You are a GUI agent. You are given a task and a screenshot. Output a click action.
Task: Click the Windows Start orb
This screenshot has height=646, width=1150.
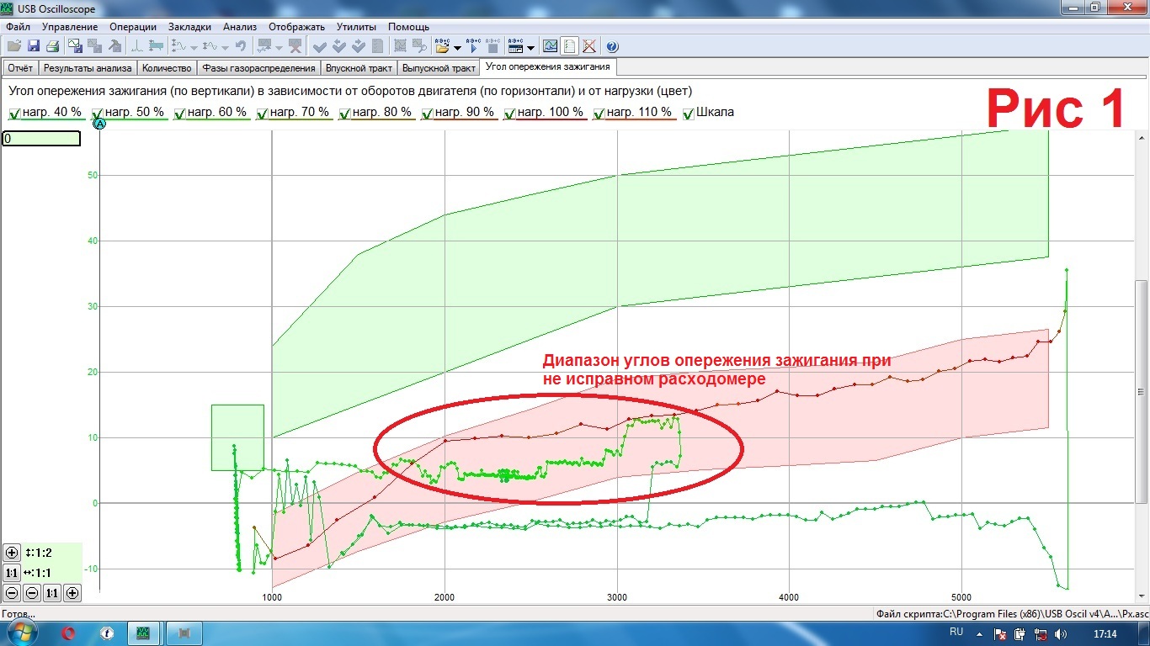click(23, 631)
